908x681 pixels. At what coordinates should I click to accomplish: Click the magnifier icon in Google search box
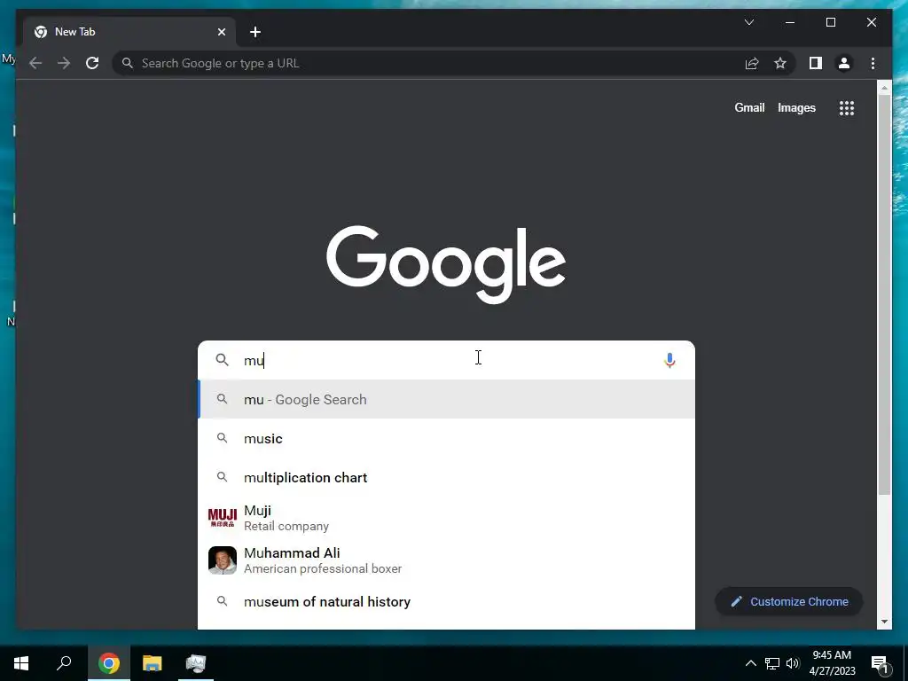point(222,360)
